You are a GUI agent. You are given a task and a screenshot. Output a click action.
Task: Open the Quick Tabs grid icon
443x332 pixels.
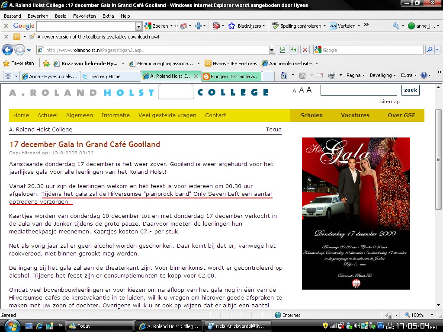[8, 76]
